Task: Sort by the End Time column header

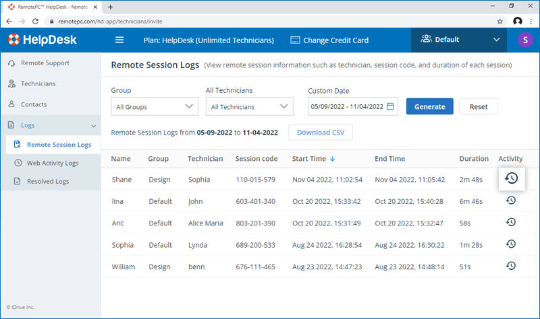Action: pos(389,159)
